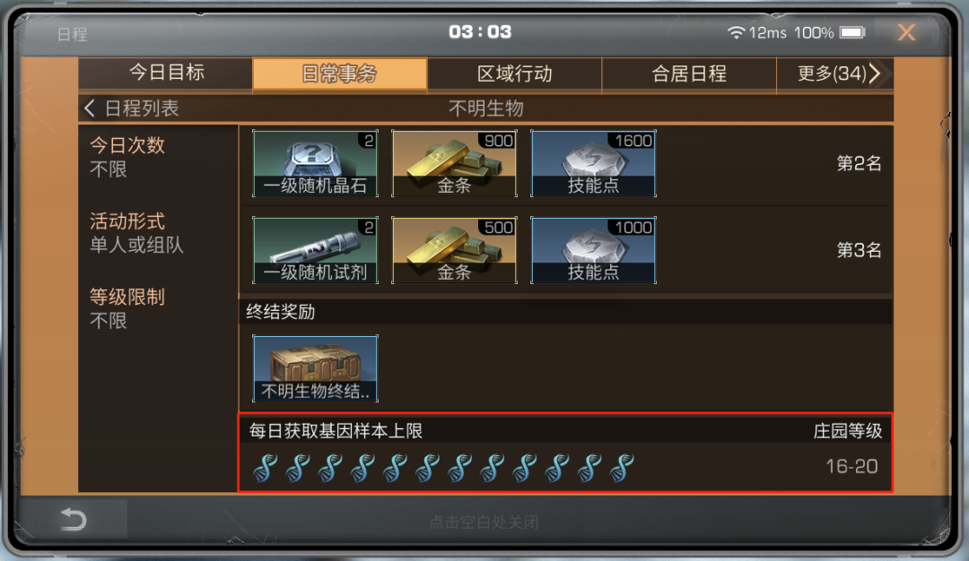The height and width of the screenshot is (561, 969).
Task: Tap the 500 金条 reward icon
Action: (x=454, y=250)
